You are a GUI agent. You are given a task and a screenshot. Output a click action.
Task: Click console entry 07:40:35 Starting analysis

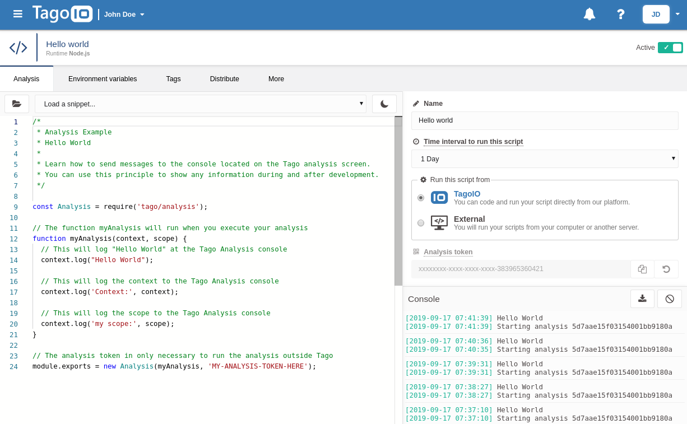coord(539,350)
